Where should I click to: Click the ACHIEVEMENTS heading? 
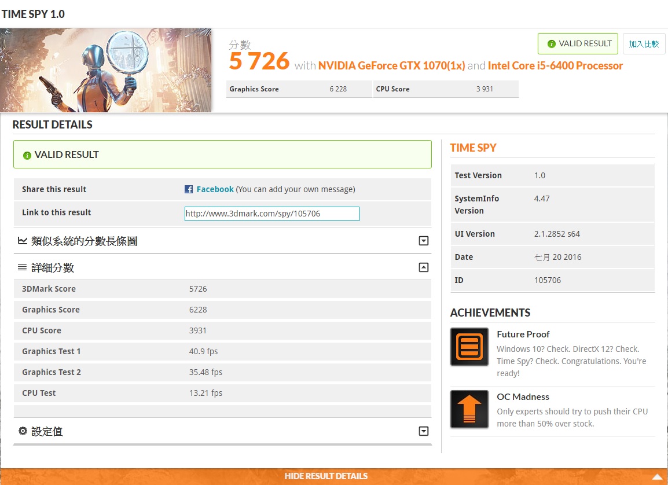tap(490, 313)
